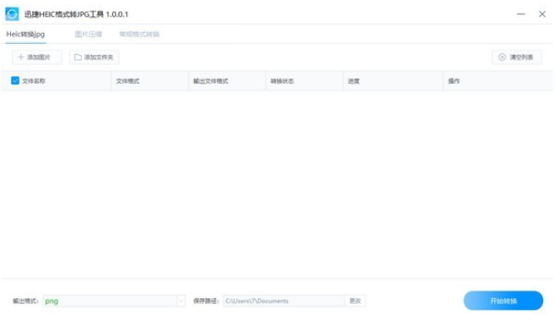
Task: Click the 更改 button beside save path
Action: coord(355,301)
